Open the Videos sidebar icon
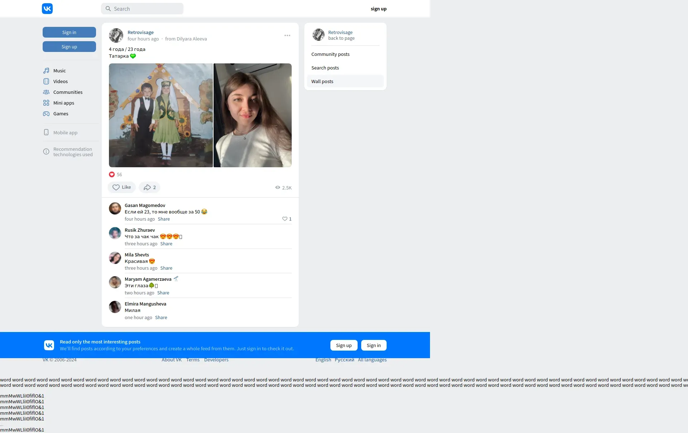This screenshot has height=433, width=688. coord(46,81)
